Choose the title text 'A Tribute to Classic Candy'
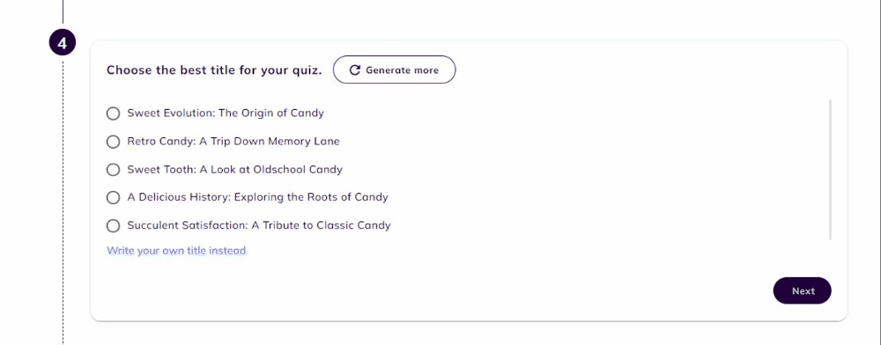This screenshot has height=345, width=881. 321,225
